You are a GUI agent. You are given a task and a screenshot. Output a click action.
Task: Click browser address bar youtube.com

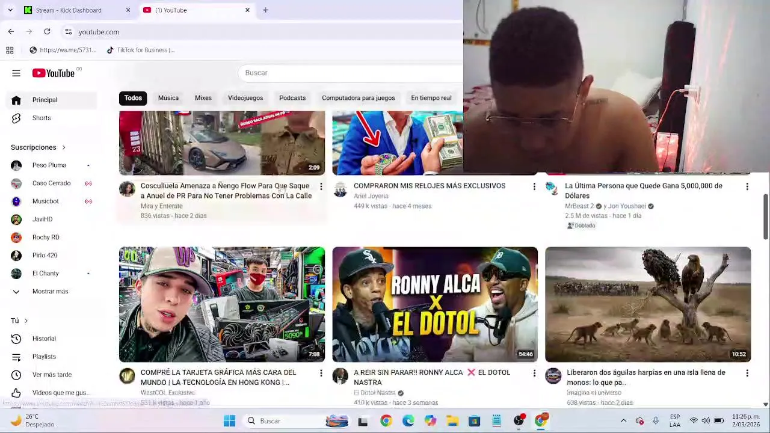click(x=99, y=32)
